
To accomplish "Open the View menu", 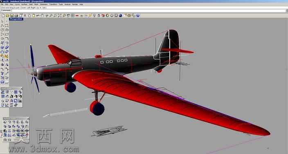I will pos(11,4).
